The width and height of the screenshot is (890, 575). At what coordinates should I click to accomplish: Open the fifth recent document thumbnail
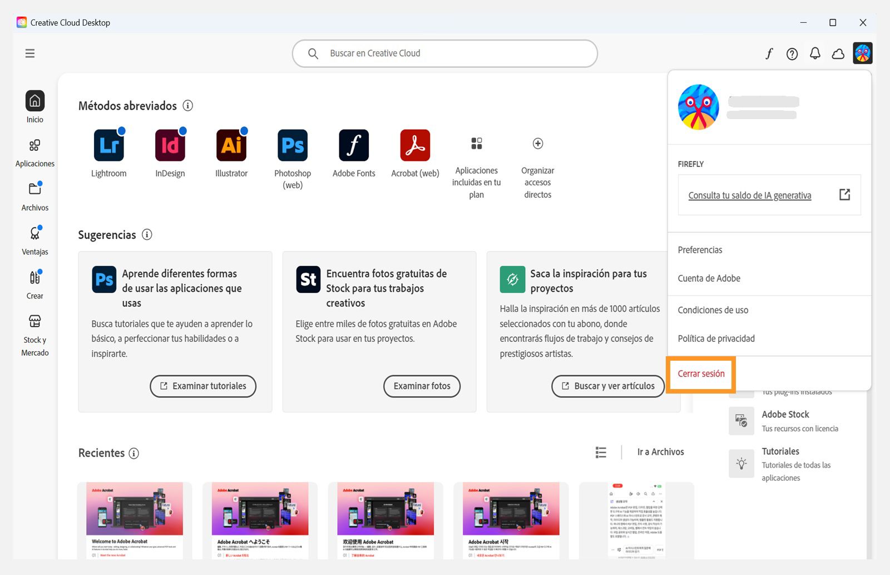636,520
